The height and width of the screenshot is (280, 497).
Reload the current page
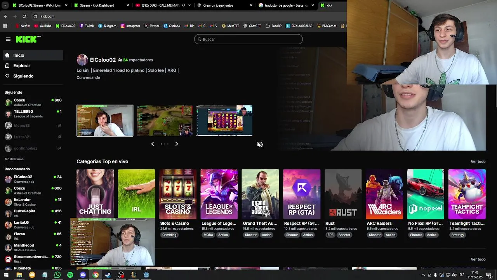click(24, 16)
